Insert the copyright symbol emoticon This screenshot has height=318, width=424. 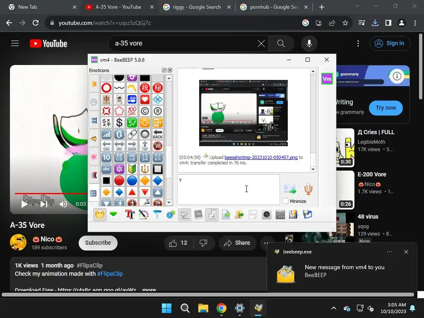click(x=145, y=111)
